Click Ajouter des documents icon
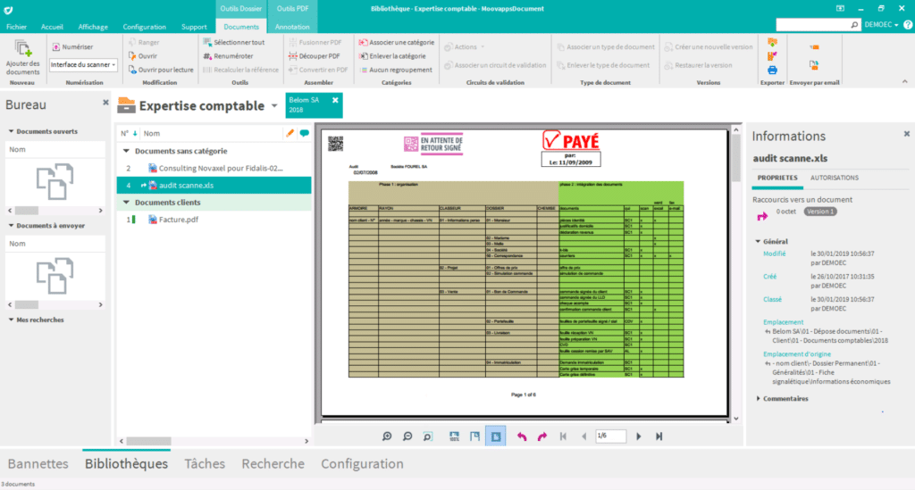 22,48
